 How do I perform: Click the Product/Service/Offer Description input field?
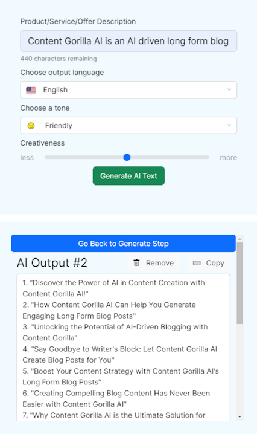128,41
